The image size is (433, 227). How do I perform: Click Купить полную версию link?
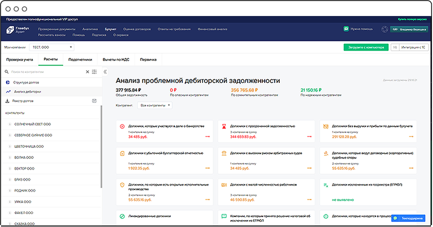[412, 19]
